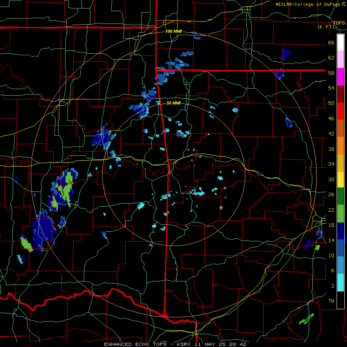Click the magenta 58 legend swatch
Screen dimensions: 347x347
tap(340, 77)
